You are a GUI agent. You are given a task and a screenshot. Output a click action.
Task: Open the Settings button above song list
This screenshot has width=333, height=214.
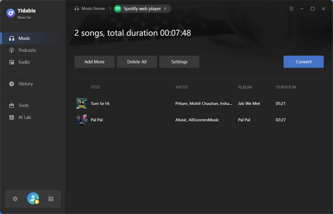click(179, 62)
